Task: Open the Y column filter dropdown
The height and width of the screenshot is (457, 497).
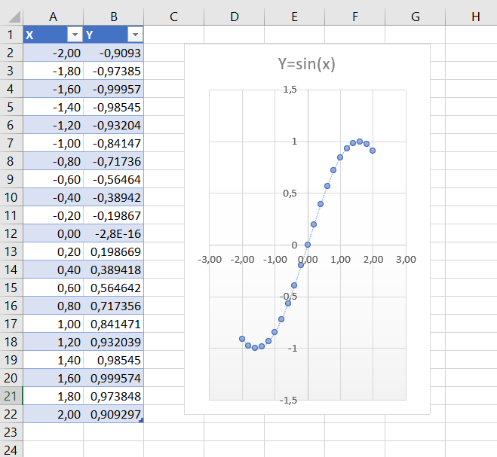Action: pos(135,35)
